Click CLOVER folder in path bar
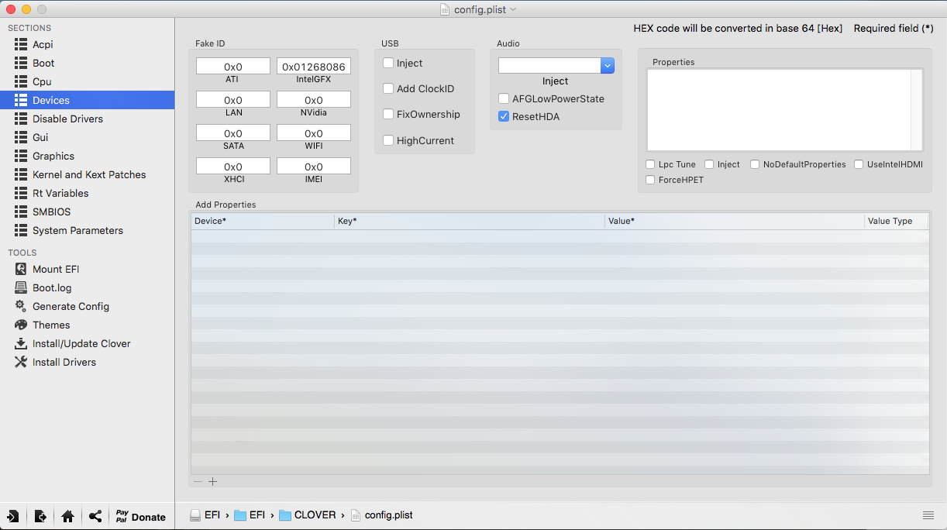Image resolution: width=947 pixels, height=530 pixels. coord(308,515)
